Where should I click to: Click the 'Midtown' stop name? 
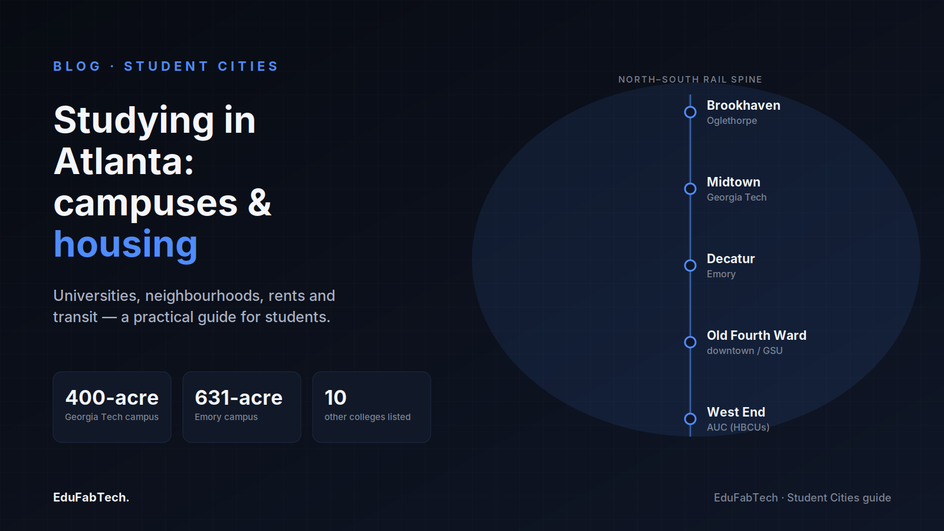733,182
